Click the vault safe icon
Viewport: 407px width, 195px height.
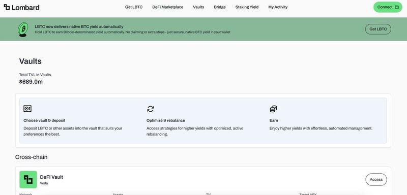pos(27,109)
